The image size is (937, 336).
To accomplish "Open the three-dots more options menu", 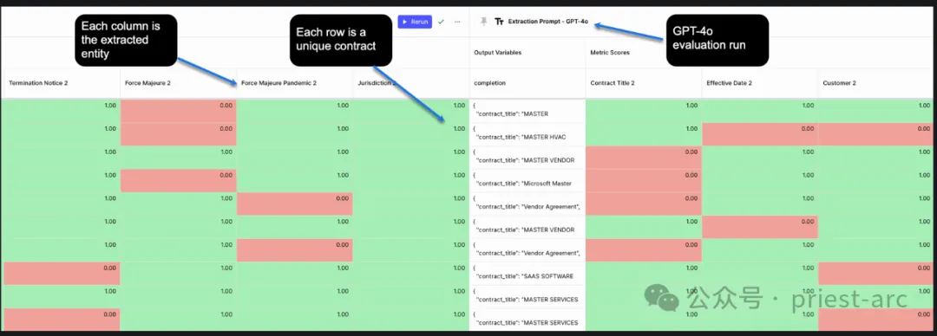I will click(x=457, y=22).
